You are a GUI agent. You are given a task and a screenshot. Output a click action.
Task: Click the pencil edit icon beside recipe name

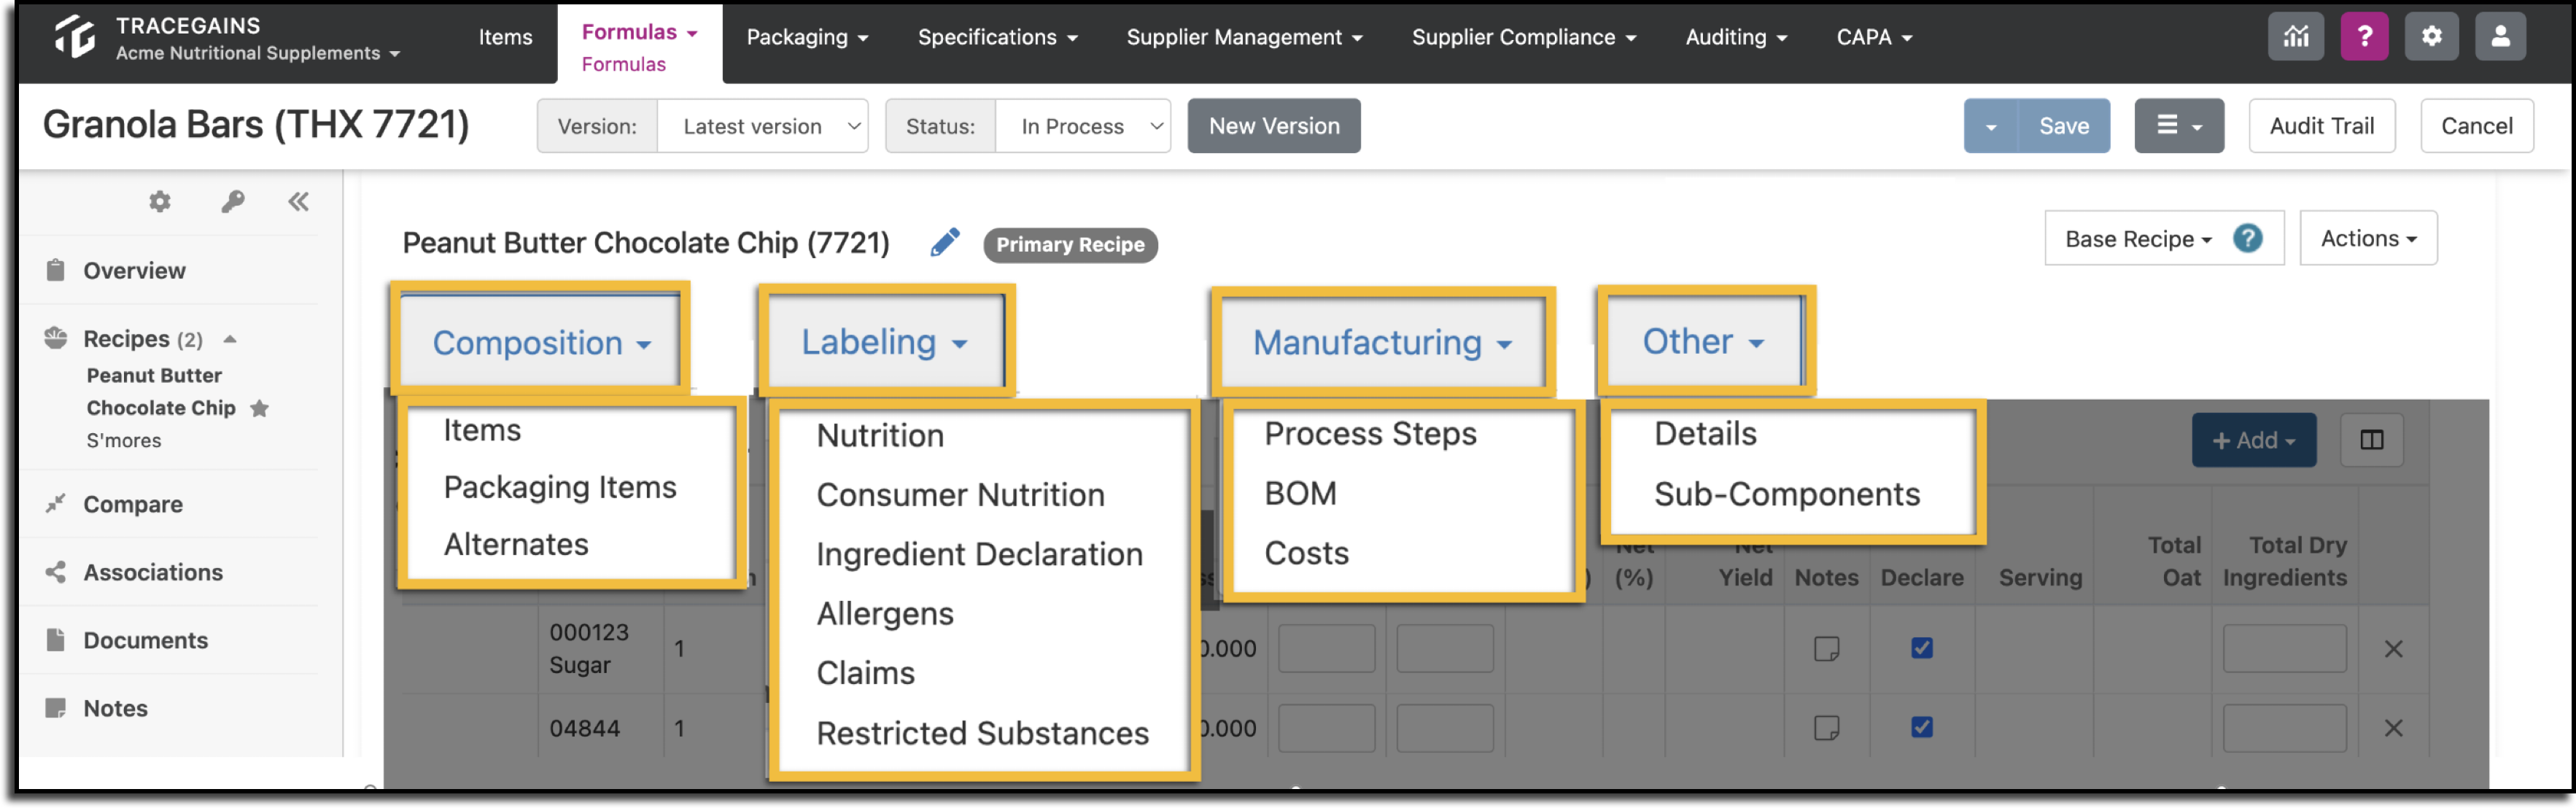click(x=944, y=243)
